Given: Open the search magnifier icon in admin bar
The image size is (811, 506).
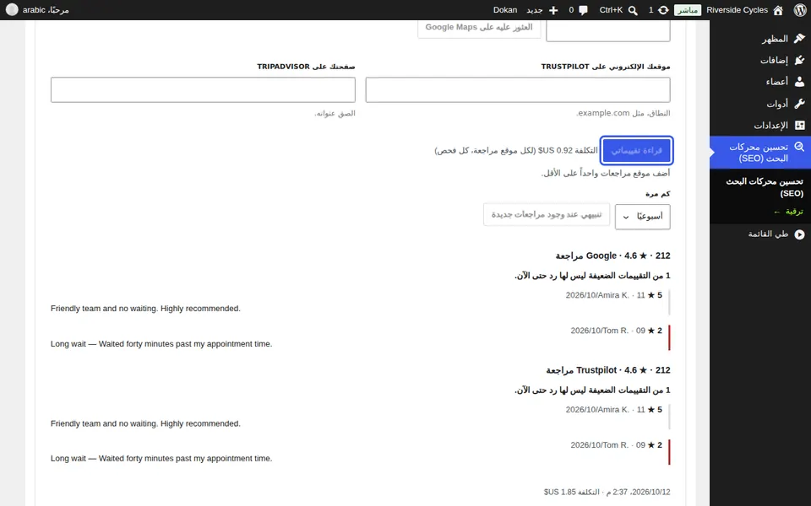Looking at the screenshot, I should (633, 10).
